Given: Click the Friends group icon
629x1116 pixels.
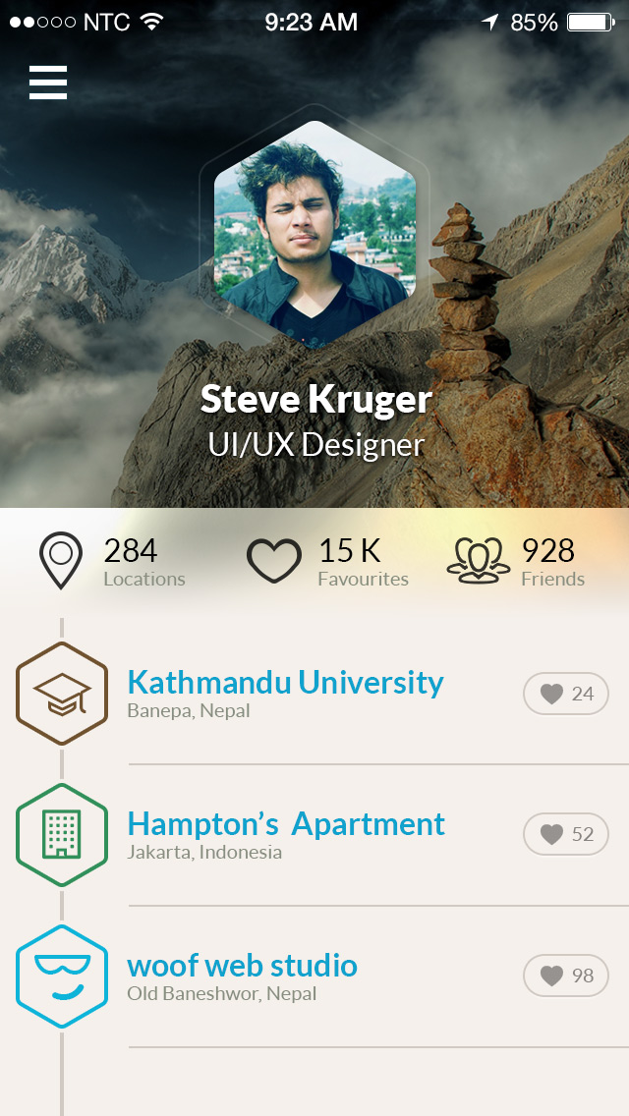Looking at the screenshot, I should click(478, 561).
